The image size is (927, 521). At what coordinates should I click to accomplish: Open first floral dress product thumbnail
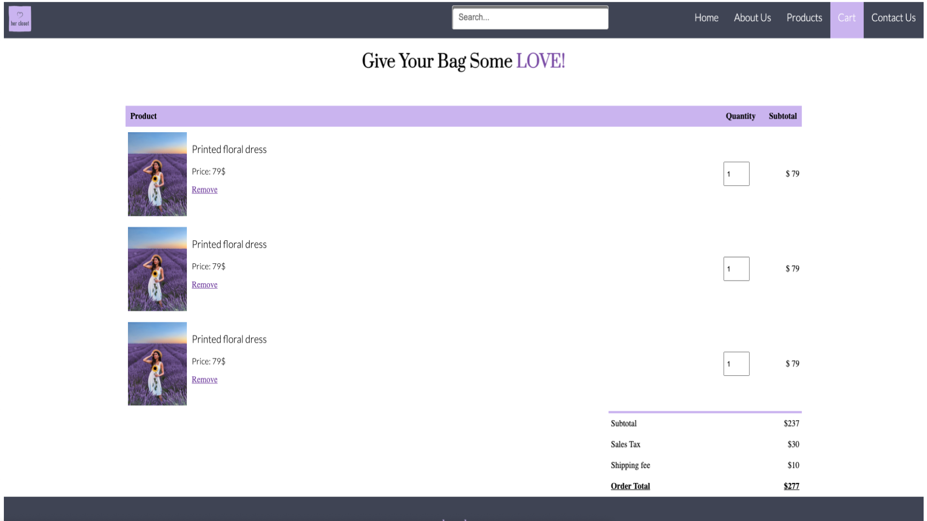157,174
